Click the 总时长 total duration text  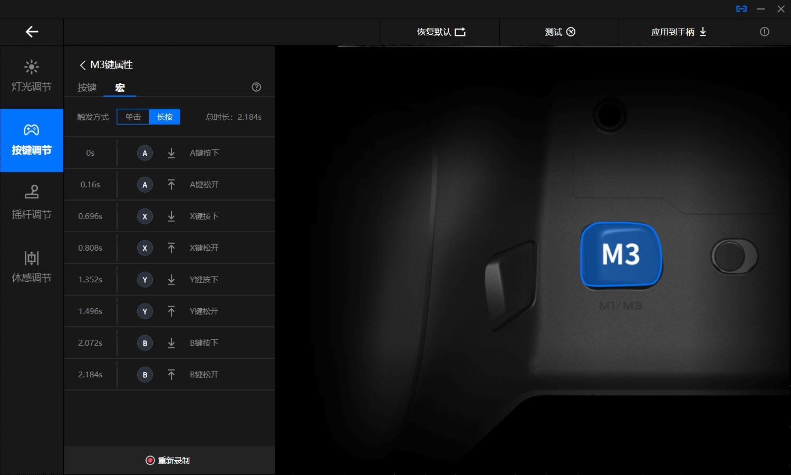click(x=234, y=117)
